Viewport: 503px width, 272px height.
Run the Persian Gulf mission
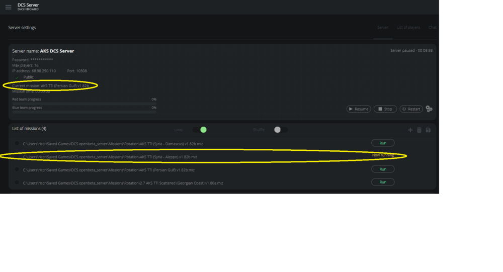[x=383, y=169]
